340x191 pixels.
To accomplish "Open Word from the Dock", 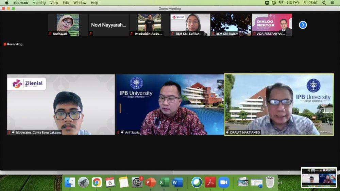I will coord(177,182).
